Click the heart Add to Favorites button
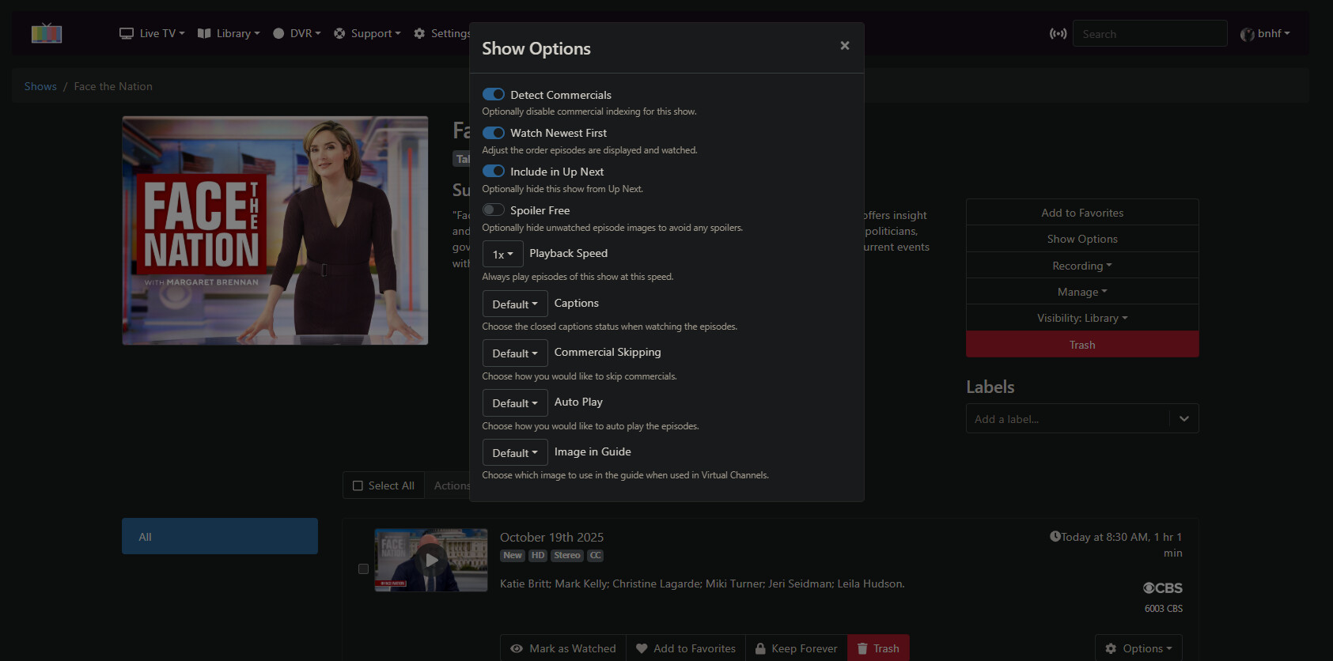The height and width of the screenshot is (661, 1333). [x=686, y=648]
